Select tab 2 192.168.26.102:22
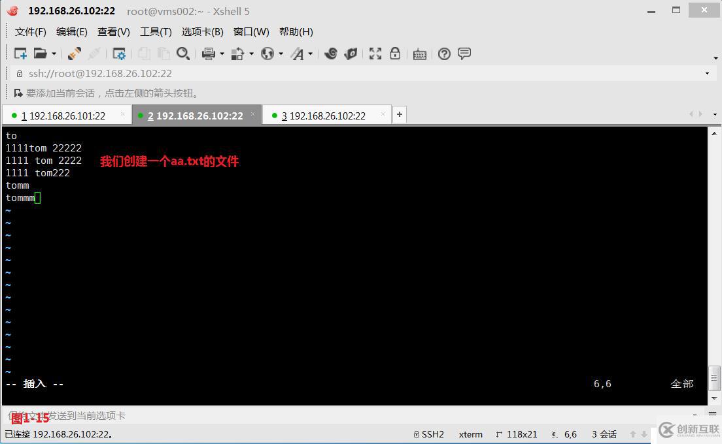Viewport: 722px width, 444px height. tap(196, 116)
